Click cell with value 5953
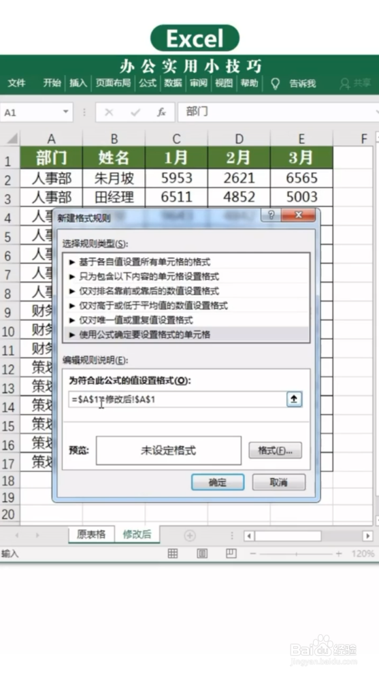379x675 pixels. (176, 178)
